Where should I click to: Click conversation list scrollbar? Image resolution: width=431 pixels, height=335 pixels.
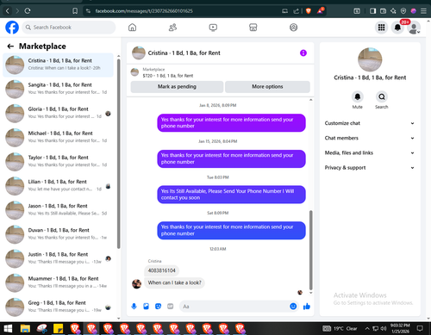119,153
